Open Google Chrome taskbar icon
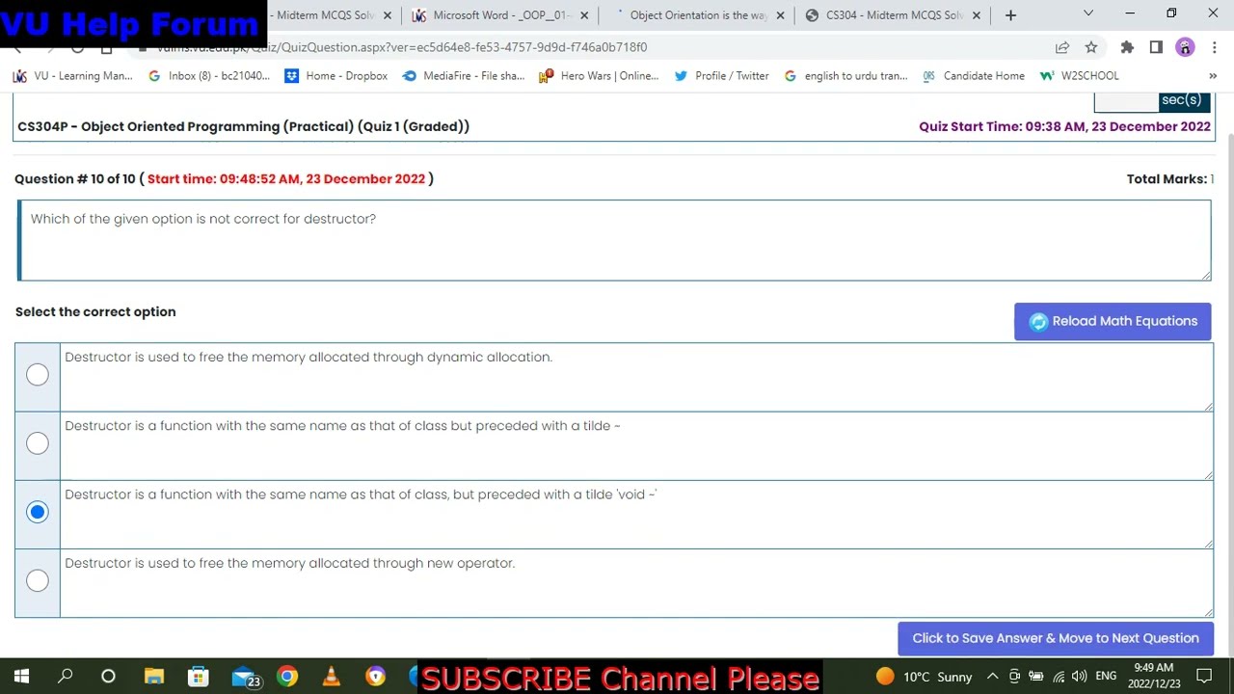Viewport: 1234px width, 694px height. pyautogui.click(x=287, y=676)
